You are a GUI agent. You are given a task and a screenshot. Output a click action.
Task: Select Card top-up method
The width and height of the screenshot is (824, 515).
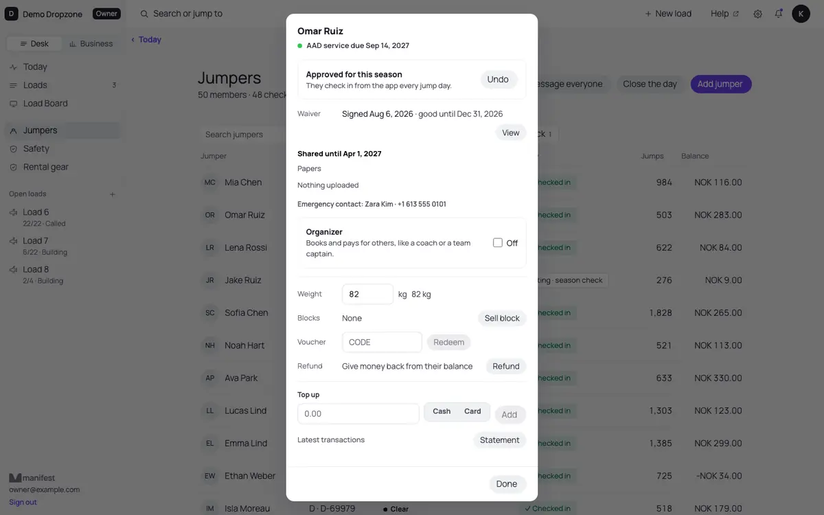click(472, 411)
